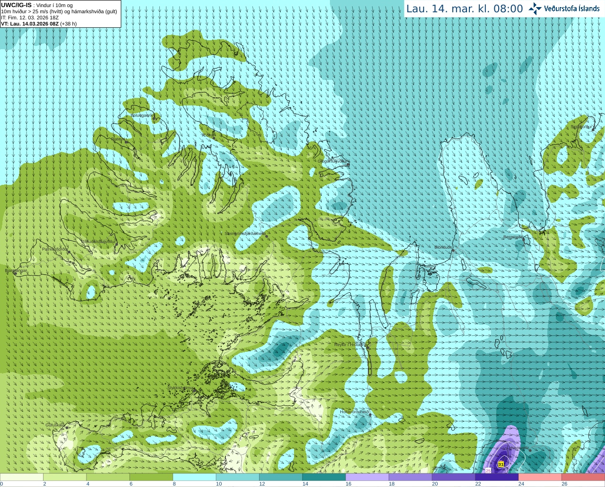Click the IT: Fim. 12. 03. 2026 18Z line
The width and height of the screenshot is (605, 487).
point(30,17)
